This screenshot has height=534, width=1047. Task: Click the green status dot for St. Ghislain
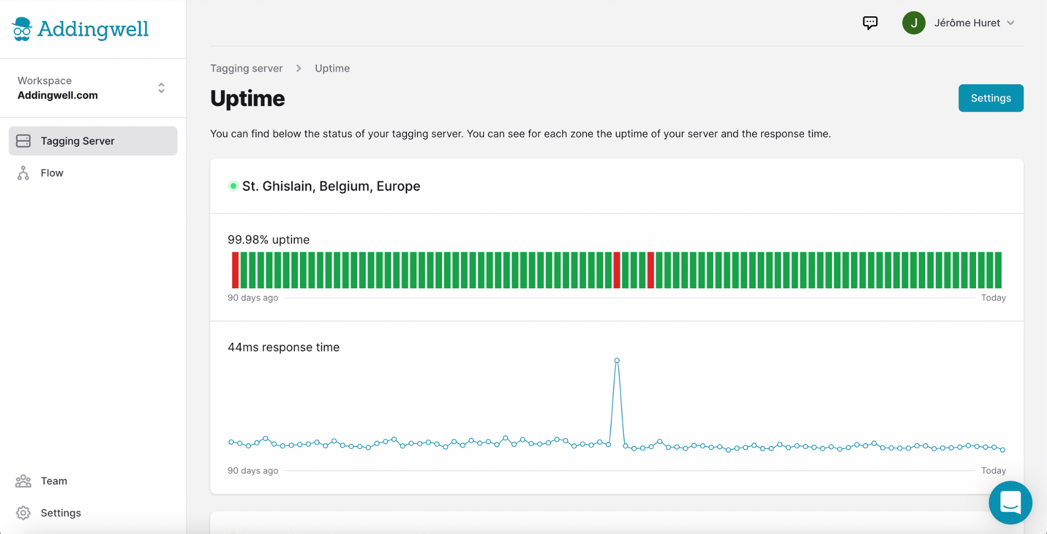[233, 186]
